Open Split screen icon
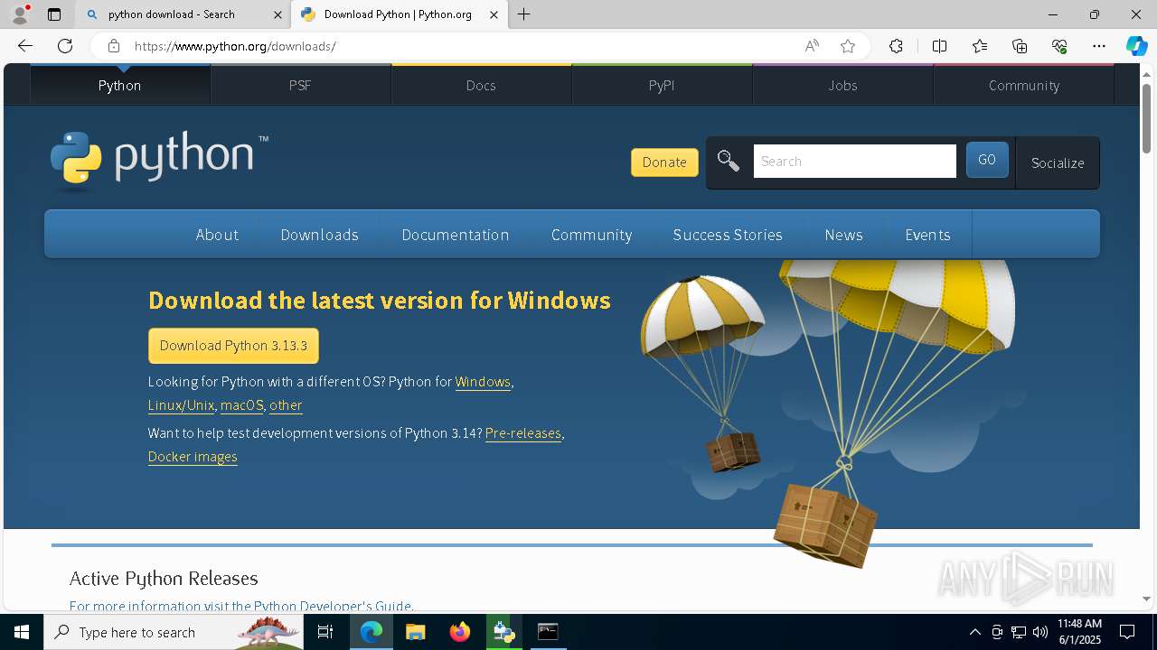Viewport: 1157px width, 650px height. point(939,46)
